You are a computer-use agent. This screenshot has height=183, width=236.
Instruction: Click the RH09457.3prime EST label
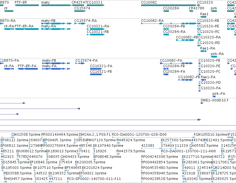[18, 179]
